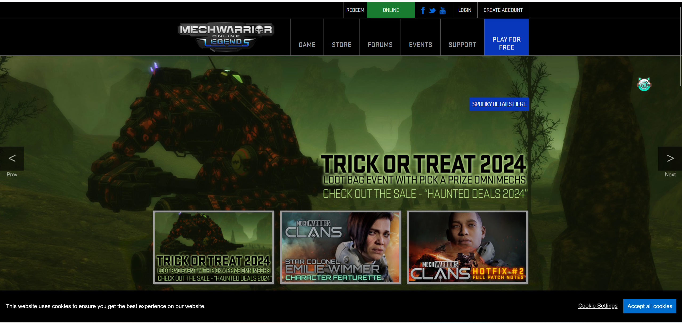Viewport: 682px width, 323px height.
Task: Select Emilie Wimmer character featurette thumbnail
Action: coord(341,247)
